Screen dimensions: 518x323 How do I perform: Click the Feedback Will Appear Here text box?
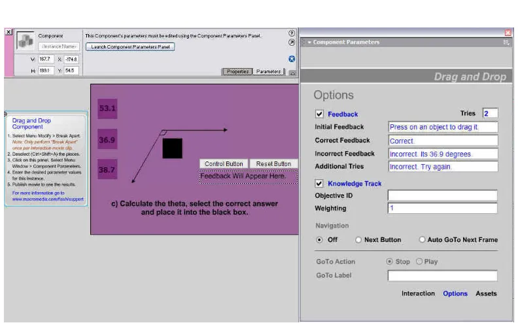click(248, 177)
